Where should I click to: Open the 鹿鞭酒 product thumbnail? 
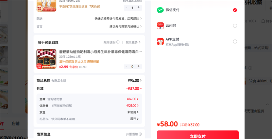point(46,59)
